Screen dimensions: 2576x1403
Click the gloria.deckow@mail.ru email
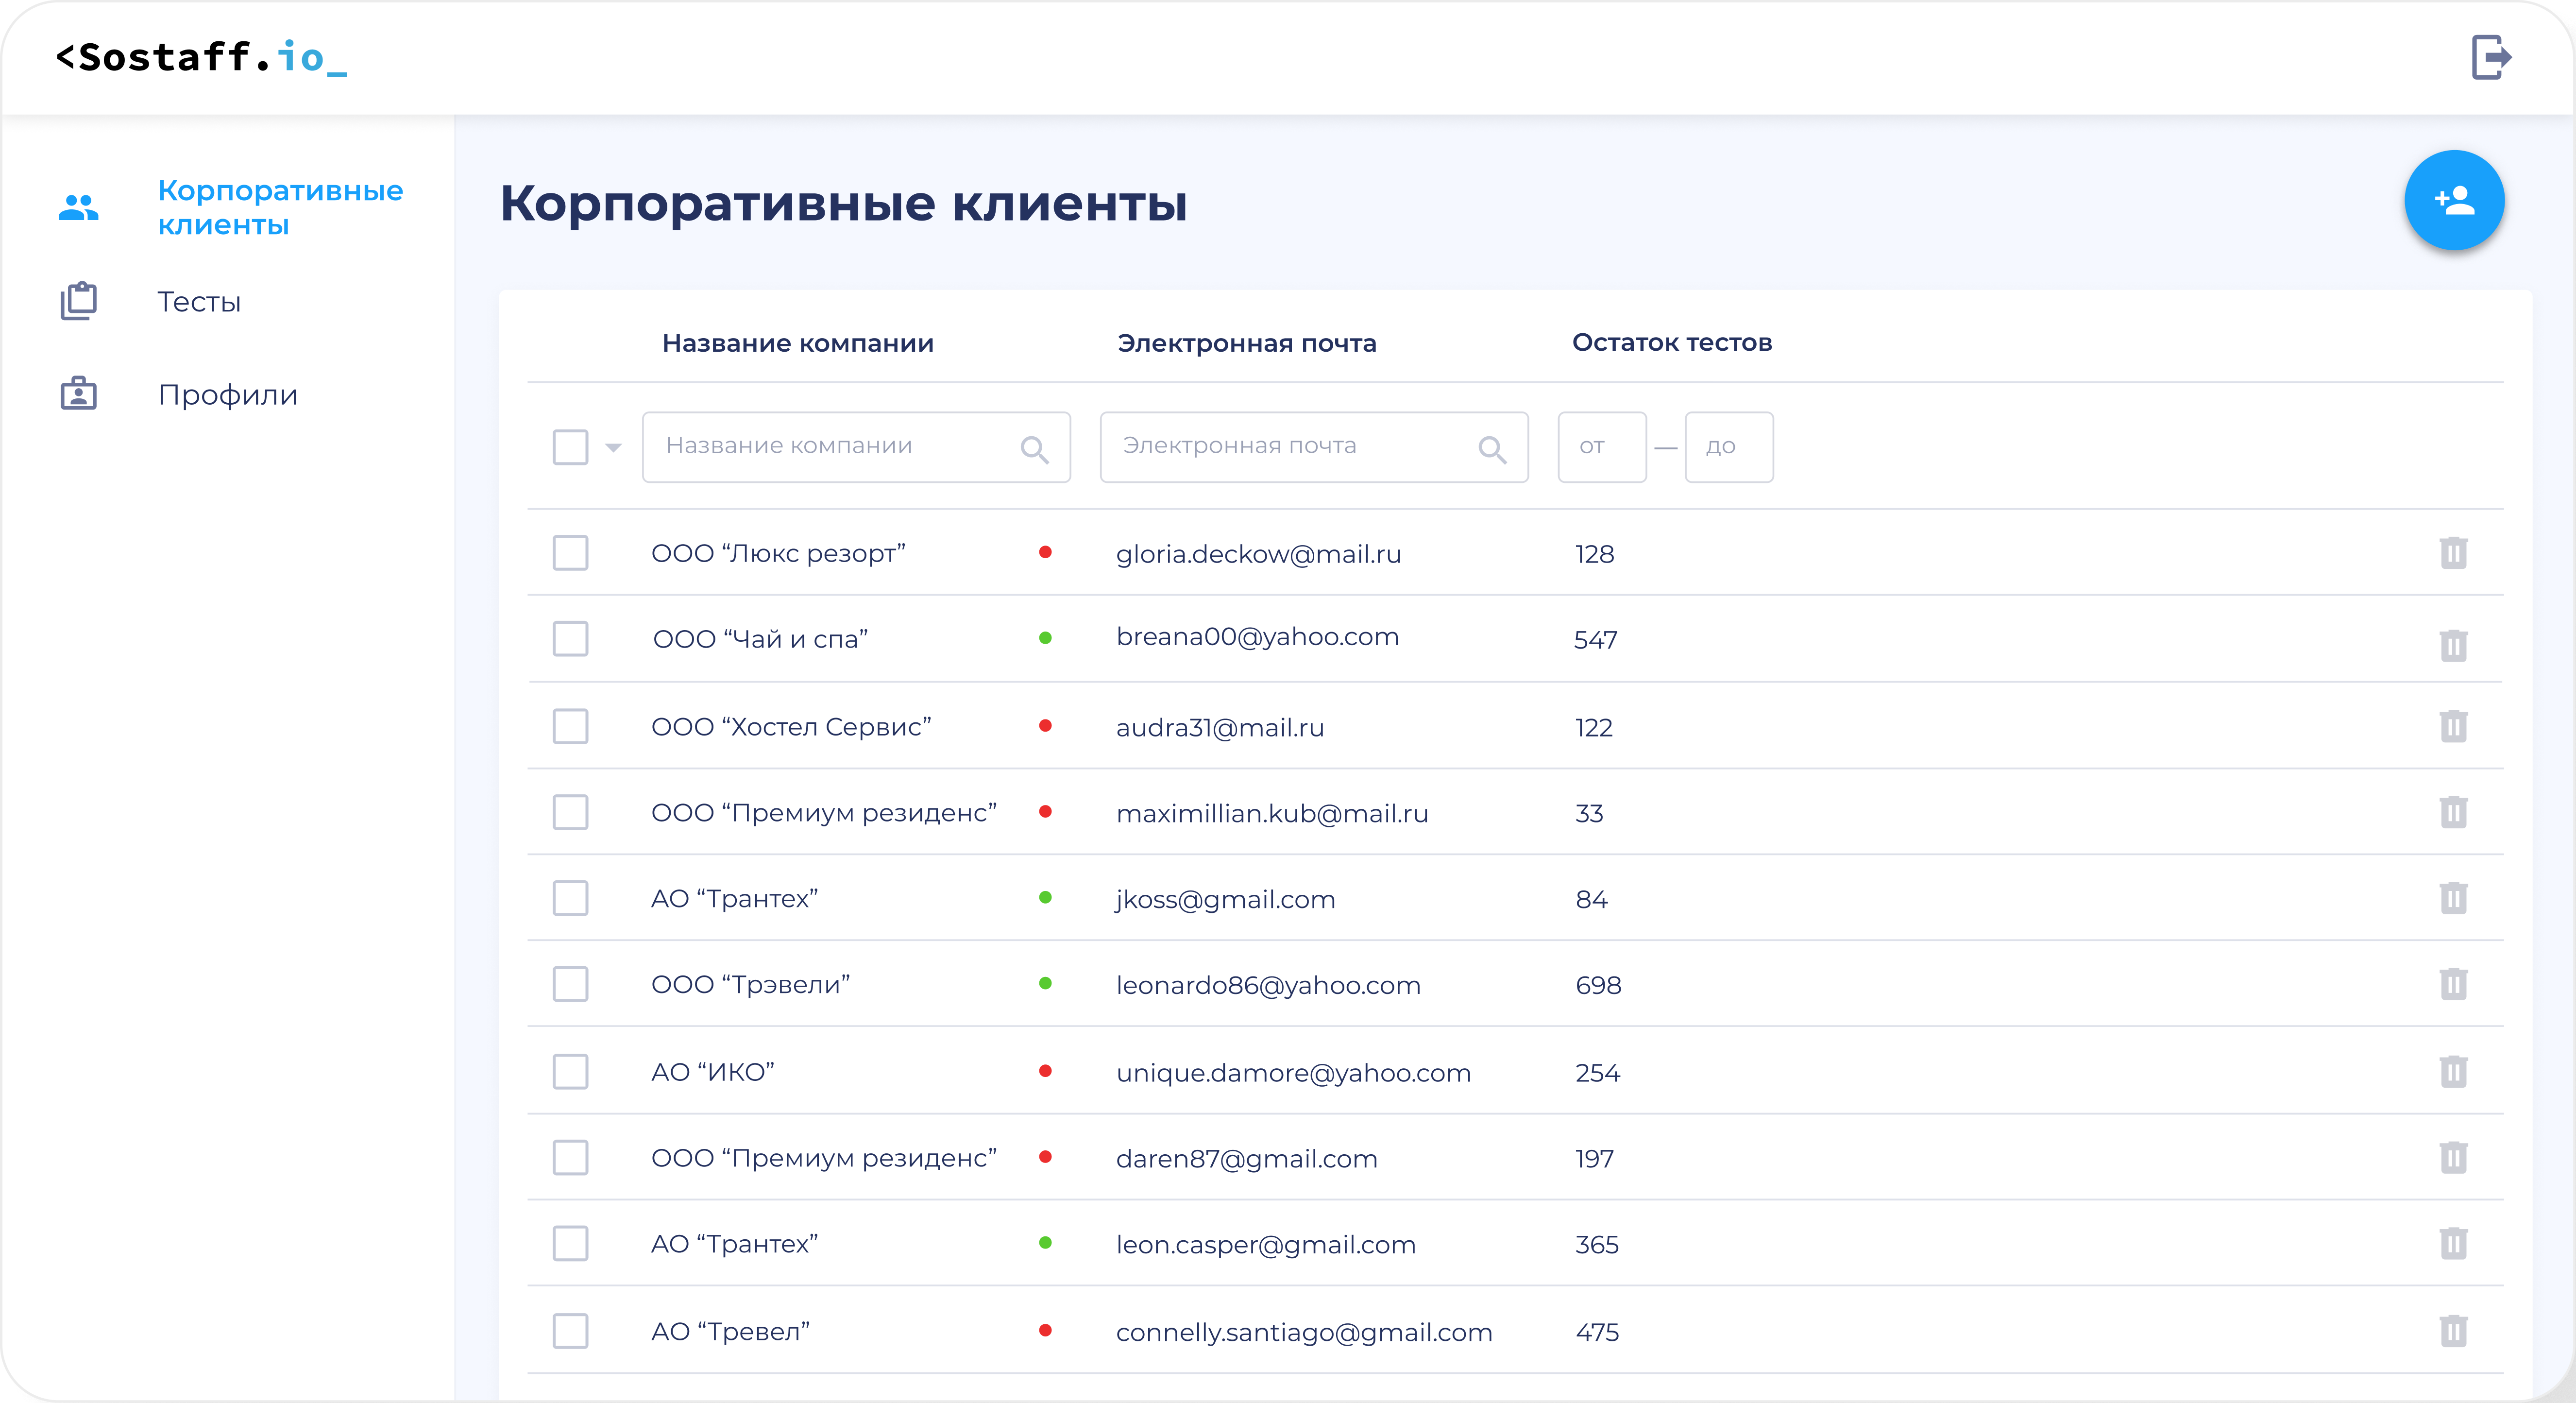click(1258, 554)
